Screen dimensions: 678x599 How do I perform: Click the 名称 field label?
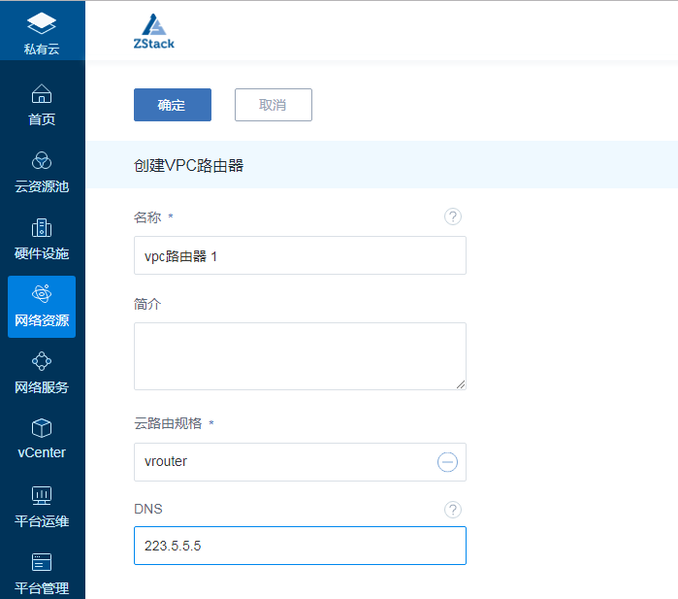tap(147, 217)
